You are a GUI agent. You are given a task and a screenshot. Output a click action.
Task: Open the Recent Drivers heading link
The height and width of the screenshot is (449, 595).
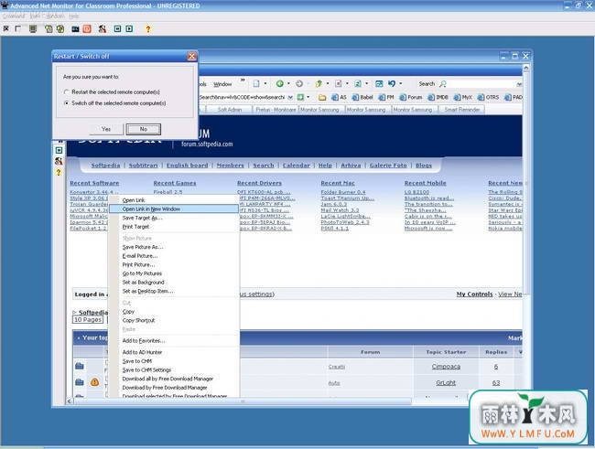(x=260, y=183)
